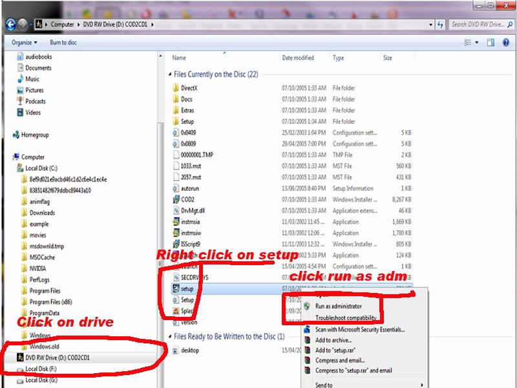Collapse the Files Currently on the Disc group
517x388 pixels.
click(171, 74)
